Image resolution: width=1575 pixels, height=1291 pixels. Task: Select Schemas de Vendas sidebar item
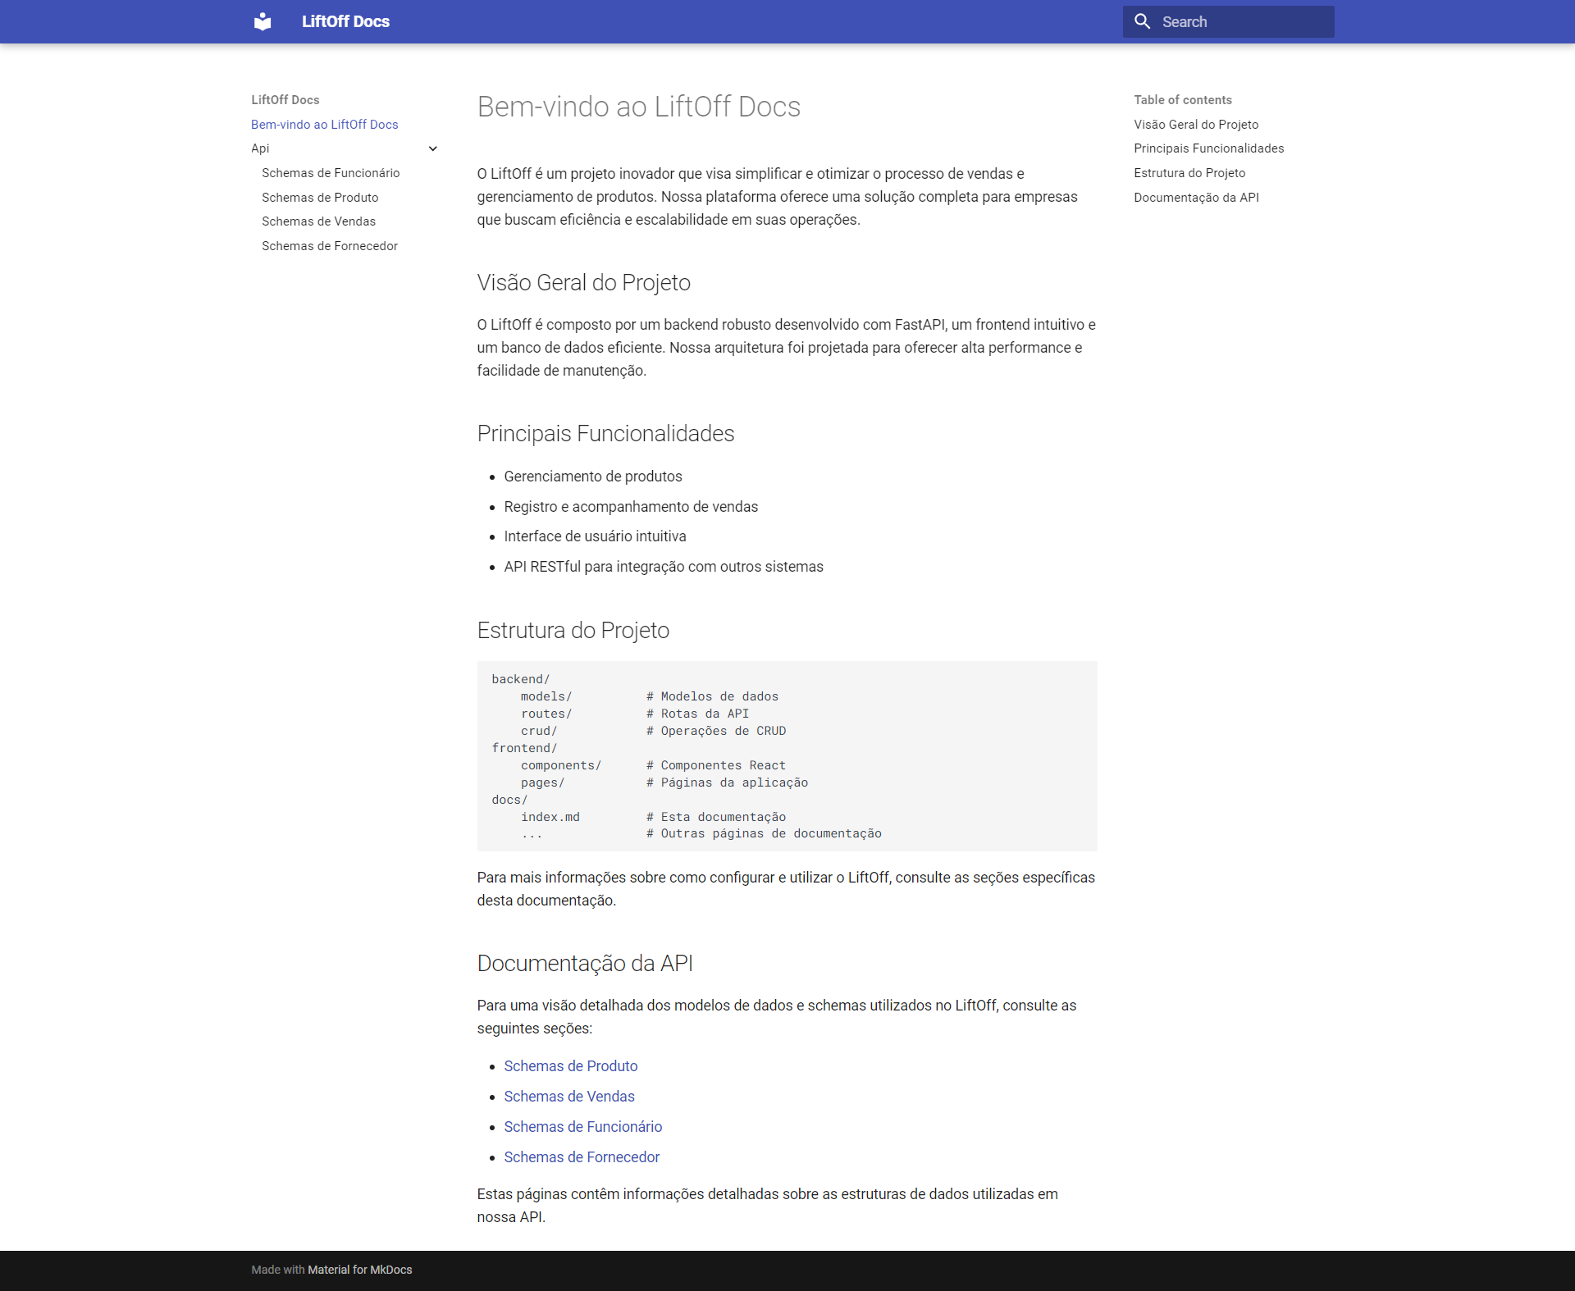318,221
